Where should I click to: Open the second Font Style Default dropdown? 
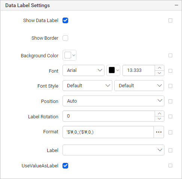click(139, 86)
